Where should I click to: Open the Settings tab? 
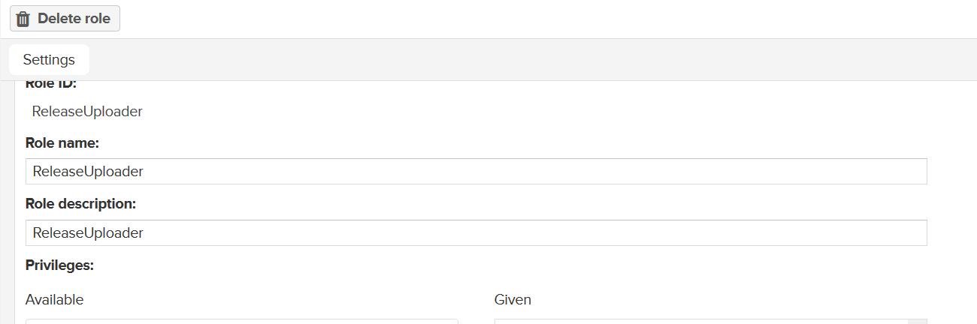click(x=49, y=60)
